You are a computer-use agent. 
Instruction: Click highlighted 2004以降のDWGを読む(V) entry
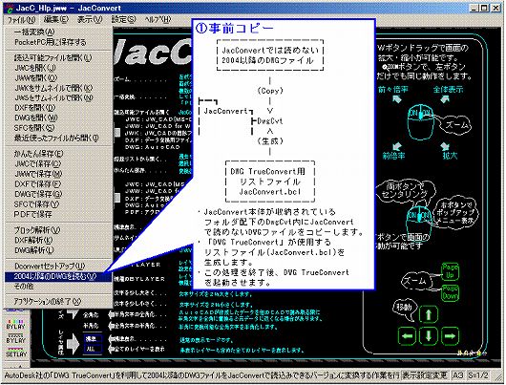pyautogui.click(x=58, y=276)
